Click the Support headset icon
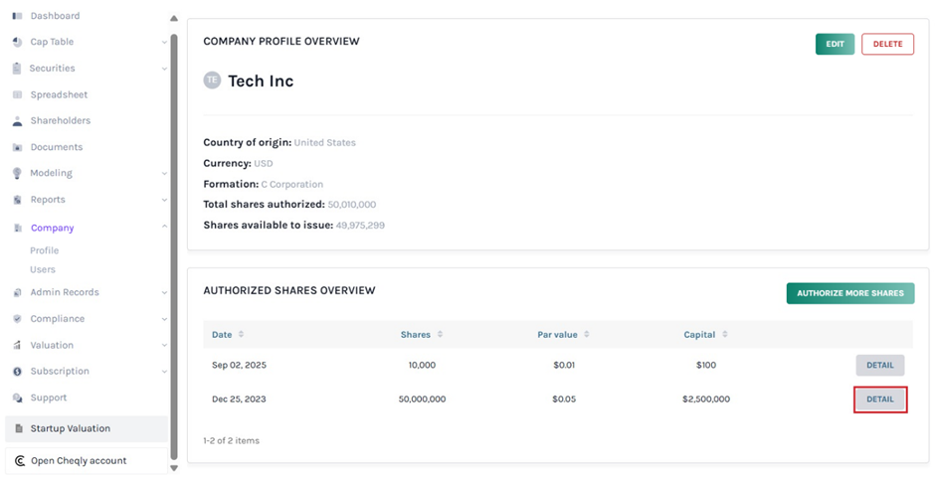 18,397
